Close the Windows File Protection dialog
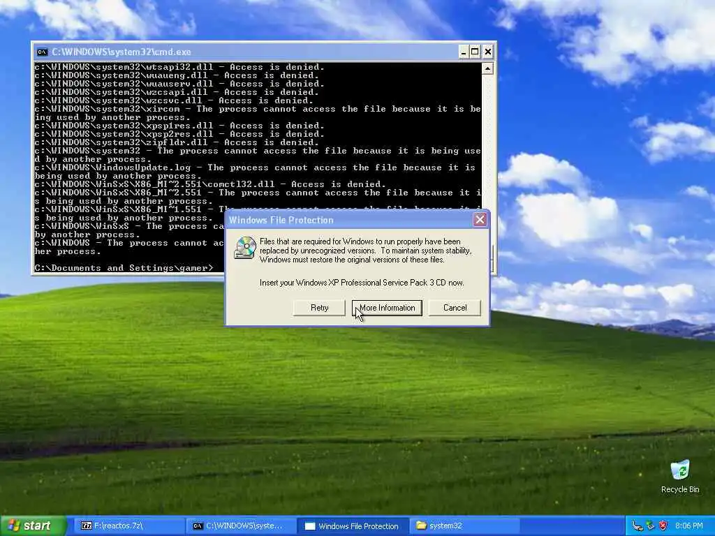The height and width of the screenshot is (536, 715). coord(480,220)
